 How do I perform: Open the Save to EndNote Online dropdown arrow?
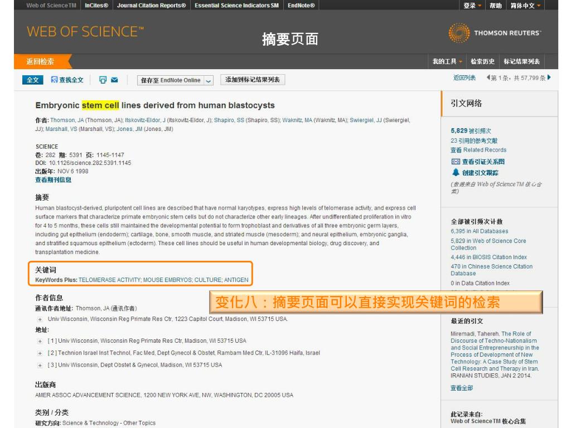click(209, 80)
